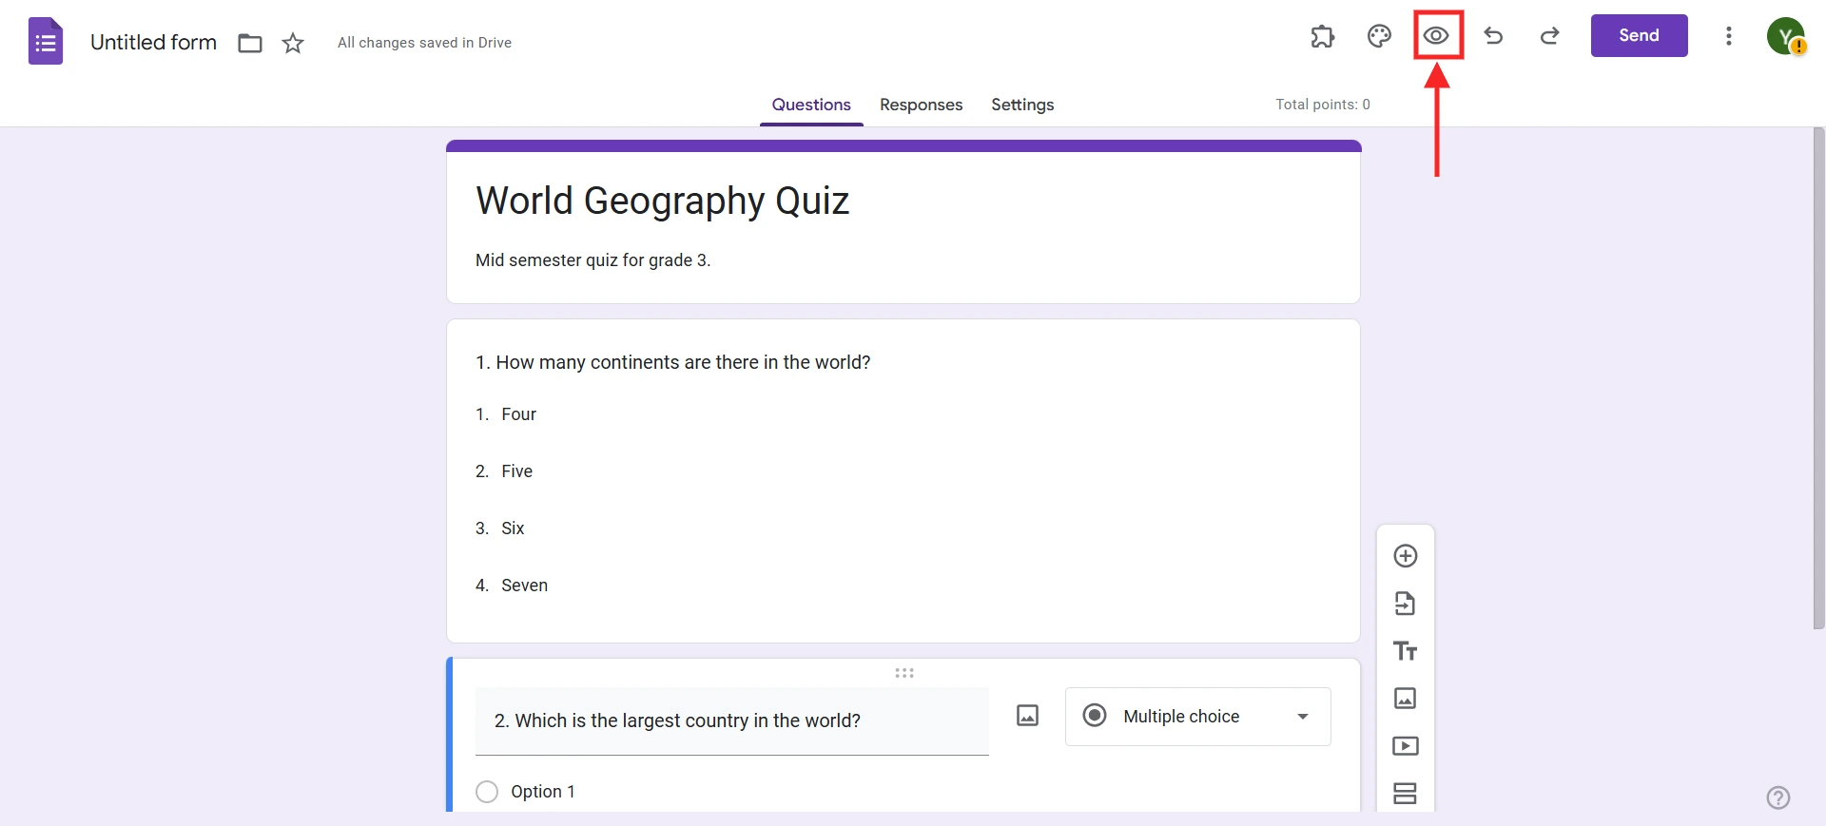Select the Option 1 radio button
Image resolution: width=1826 pixels, height=826 pixels.
487,792
